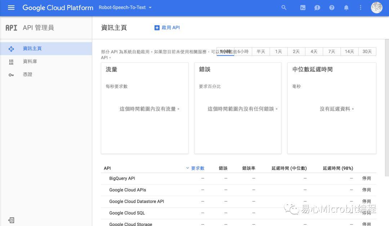This screenshot has height=226, width=389.
Task: Open BigQuery API row
Action: (x=238, y=178)
